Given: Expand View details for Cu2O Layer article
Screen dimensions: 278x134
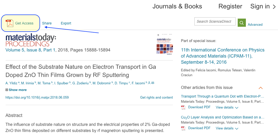Looking at the screenshot, I should click(x=227, y=128).
